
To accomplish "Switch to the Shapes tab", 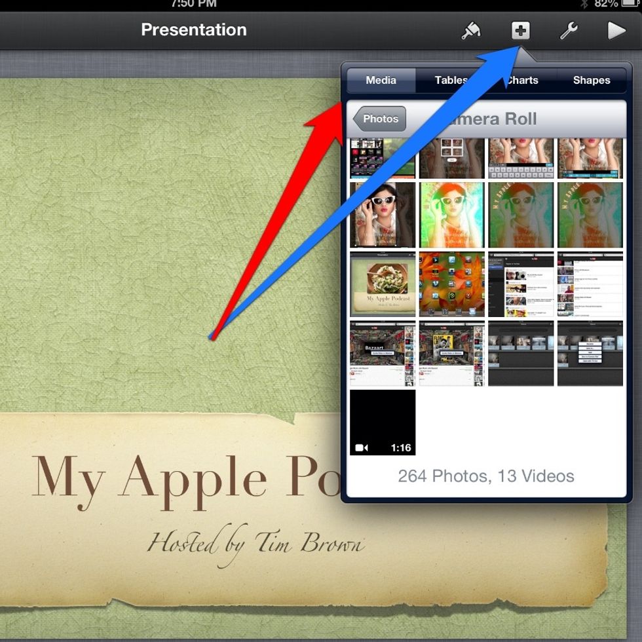I will coord(592,80).
